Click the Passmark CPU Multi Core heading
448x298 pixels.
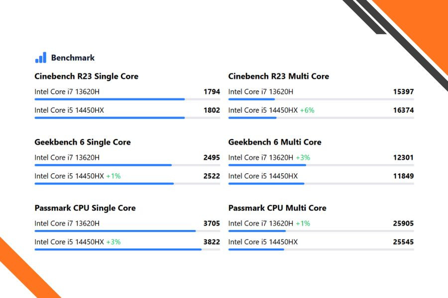pos(277,208)
